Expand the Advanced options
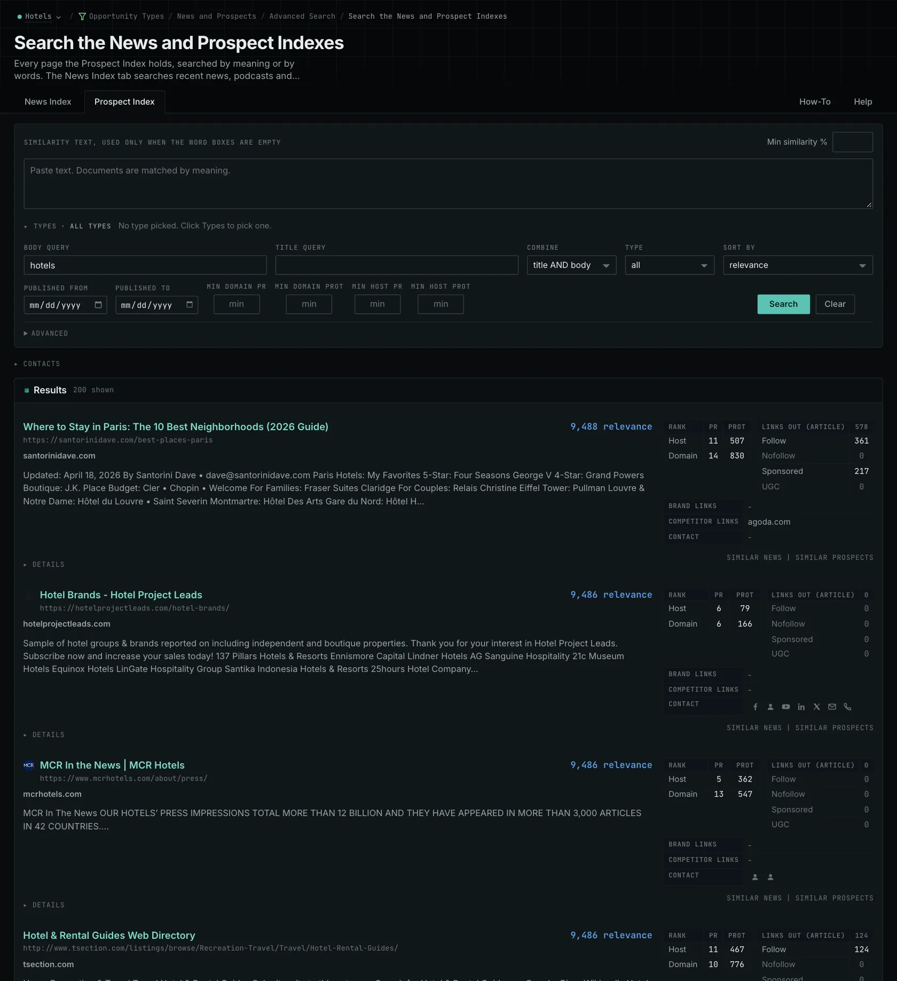This screenshot has height=981, width=897. (46, 334)
